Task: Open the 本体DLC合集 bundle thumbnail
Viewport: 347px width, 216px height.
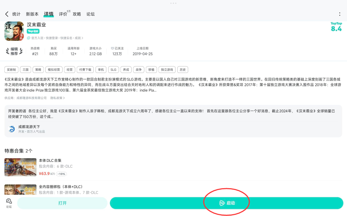Action: pyautogui.click(x=20, y=167)
